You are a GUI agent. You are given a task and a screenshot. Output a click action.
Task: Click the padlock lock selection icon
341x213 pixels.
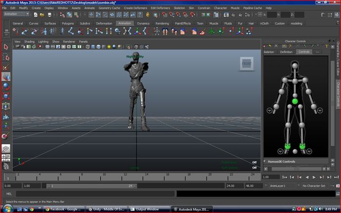point(148,15)
